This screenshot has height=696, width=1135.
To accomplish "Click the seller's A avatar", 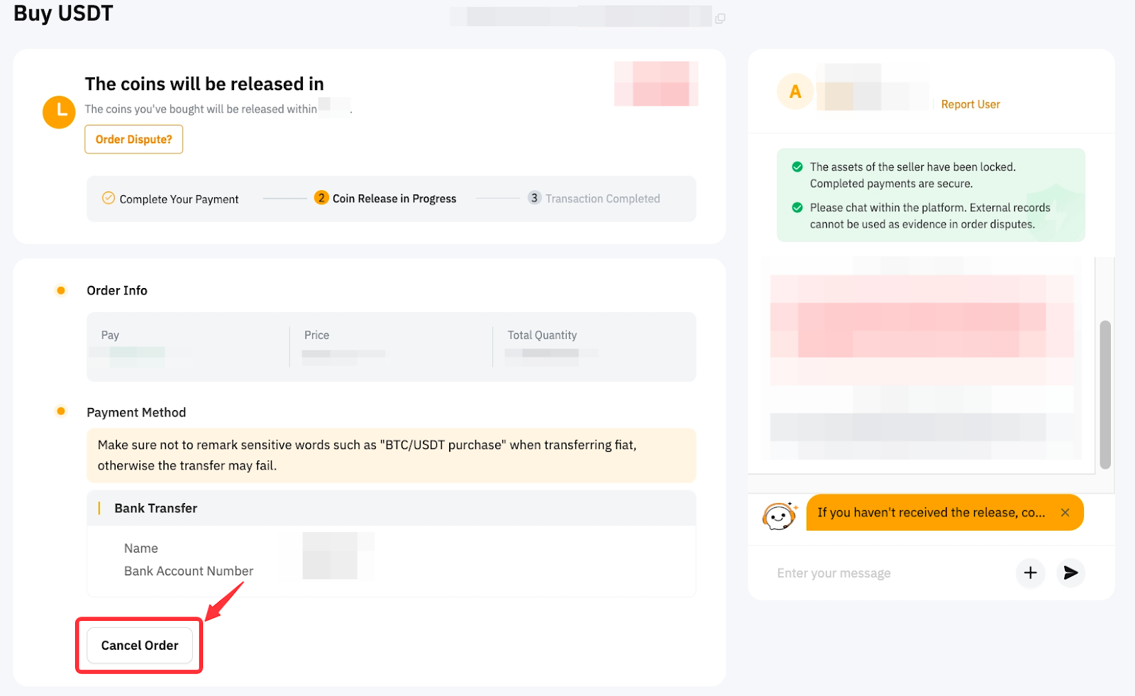I will click(x=795, y=92).
